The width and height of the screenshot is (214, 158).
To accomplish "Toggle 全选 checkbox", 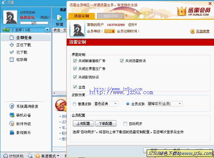I will 75,87.
